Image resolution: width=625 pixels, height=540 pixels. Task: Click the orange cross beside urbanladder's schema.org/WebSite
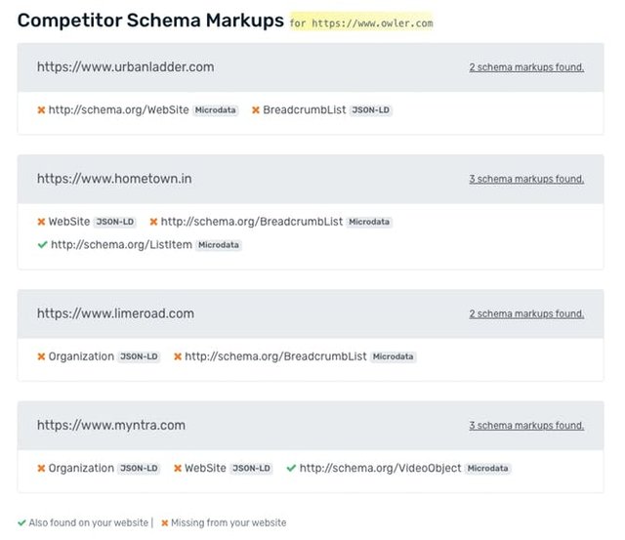[x=41, y=110]
